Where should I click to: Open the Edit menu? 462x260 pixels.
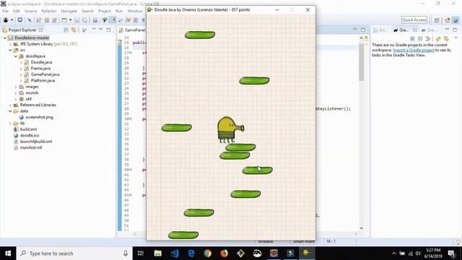16,11
